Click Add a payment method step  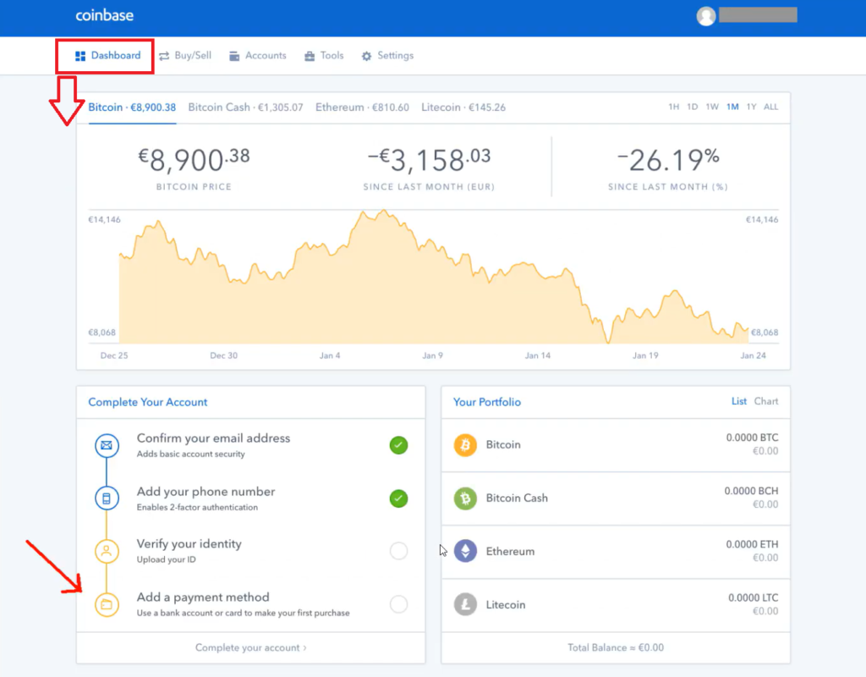click(250, 604)
